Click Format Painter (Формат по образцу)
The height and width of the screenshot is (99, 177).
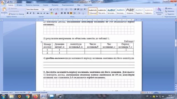click(x=16, y=14)
